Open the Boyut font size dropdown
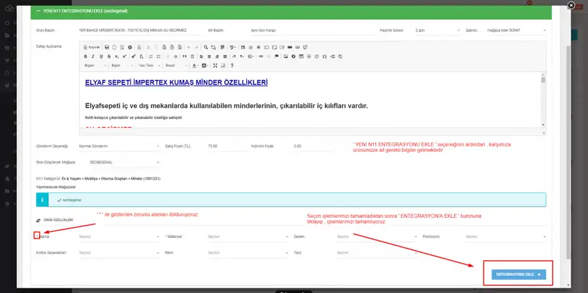 coord(176,65)
